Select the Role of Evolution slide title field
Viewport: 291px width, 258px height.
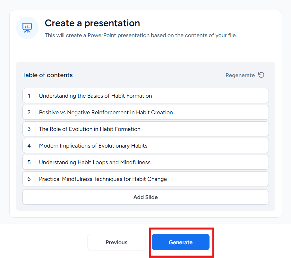click(x=152, y=129)
